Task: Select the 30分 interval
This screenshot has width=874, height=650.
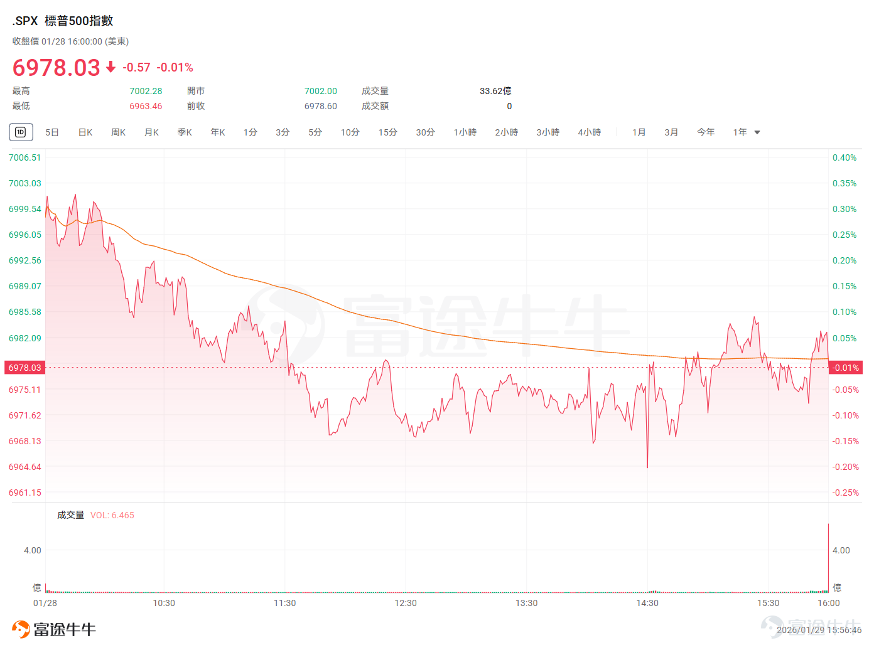Action: (x=426, y=132)
